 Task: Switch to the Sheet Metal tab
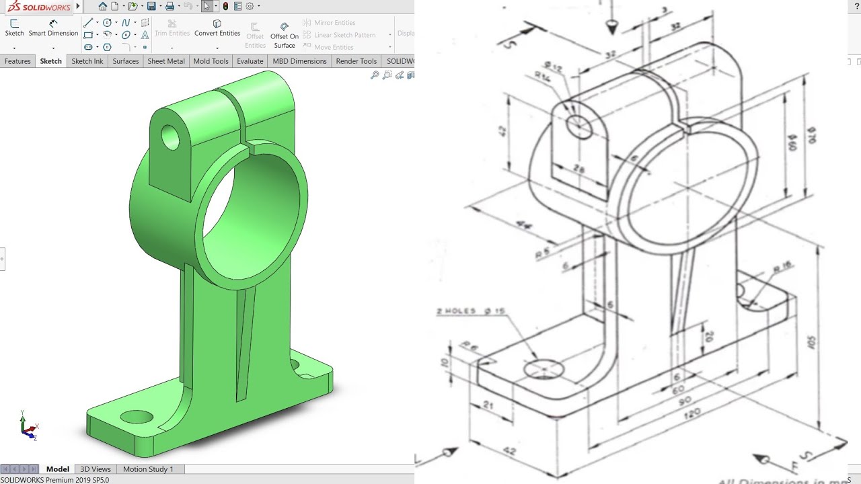tap(166, 61)
